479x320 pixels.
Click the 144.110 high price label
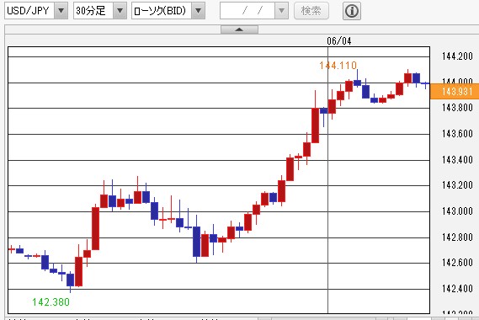[338, 65]
